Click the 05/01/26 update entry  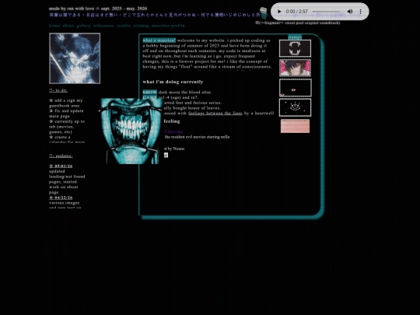tap(61, 166)
